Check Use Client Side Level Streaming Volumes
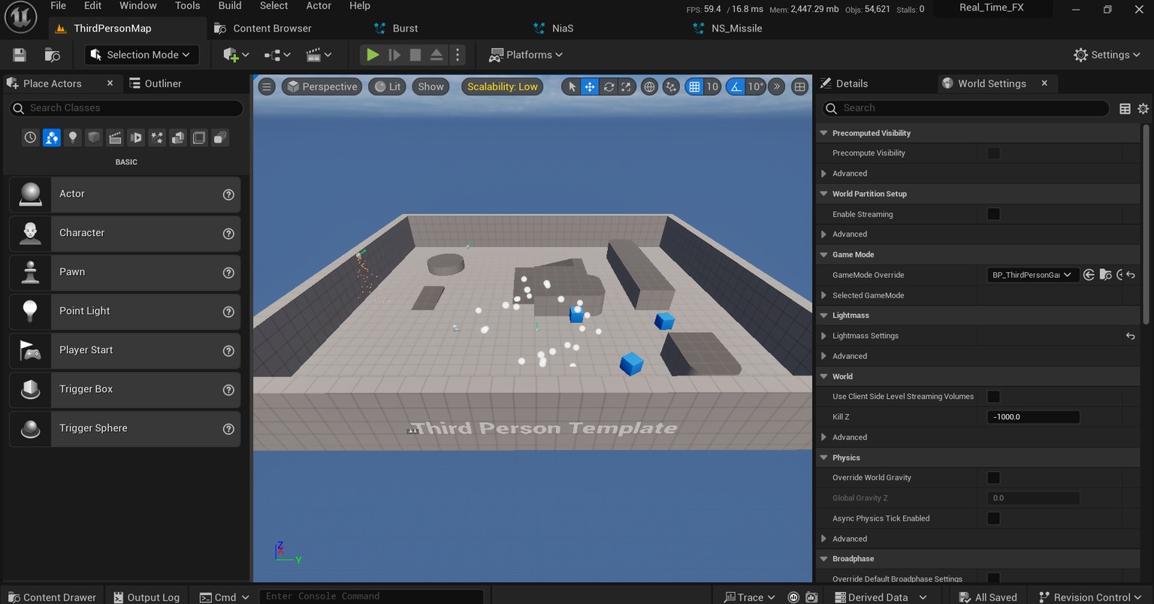 click(993, 397)
